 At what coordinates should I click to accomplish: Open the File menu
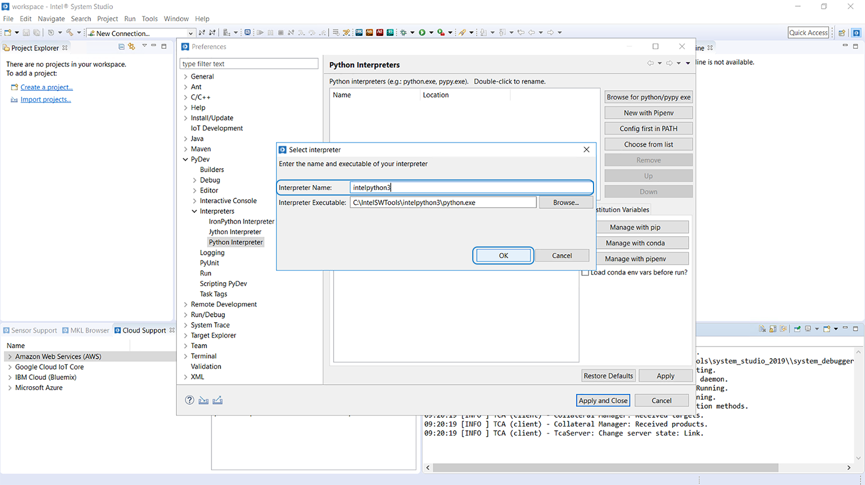tap(8, 18)
